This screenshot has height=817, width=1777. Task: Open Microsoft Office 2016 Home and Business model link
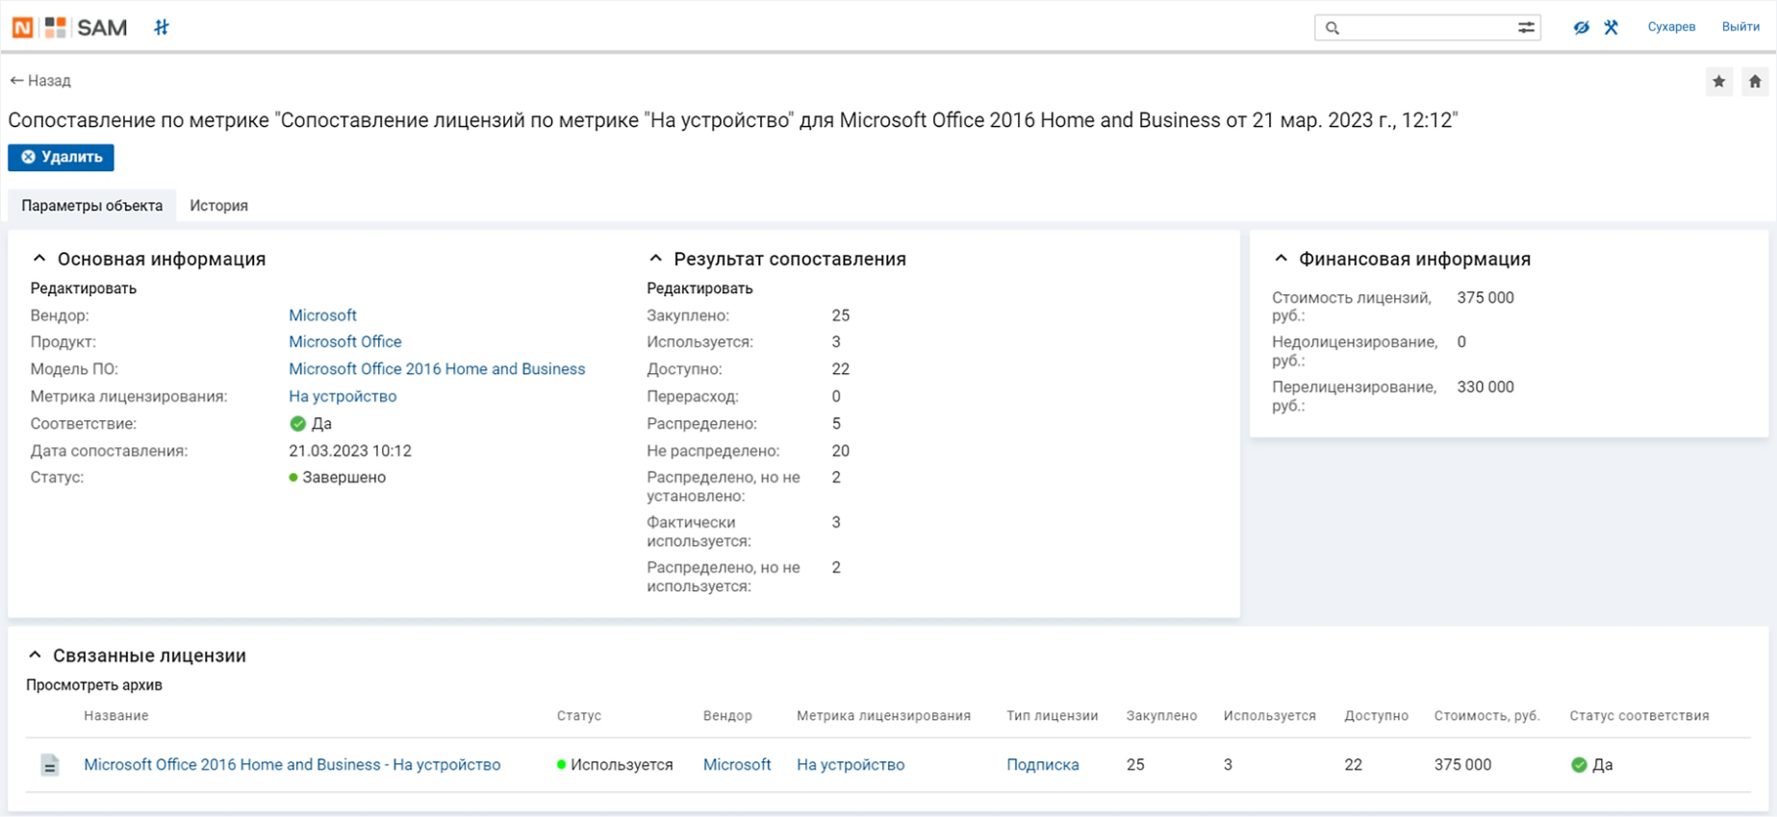(437, 369)
